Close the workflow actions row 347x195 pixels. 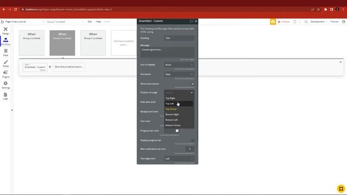click(340, 62)
